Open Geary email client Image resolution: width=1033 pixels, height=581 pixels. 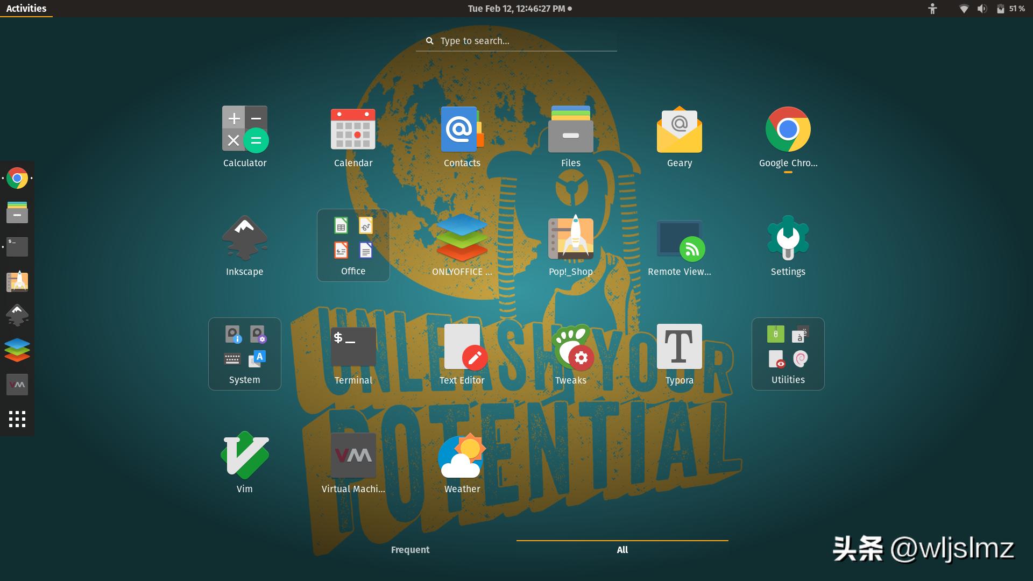[x=679, y=129]
